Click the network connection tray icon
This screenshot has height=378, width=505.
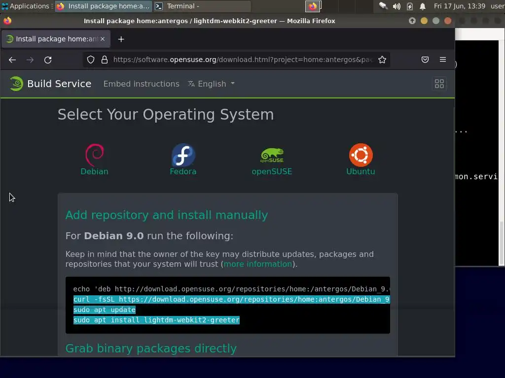[383, 6]
